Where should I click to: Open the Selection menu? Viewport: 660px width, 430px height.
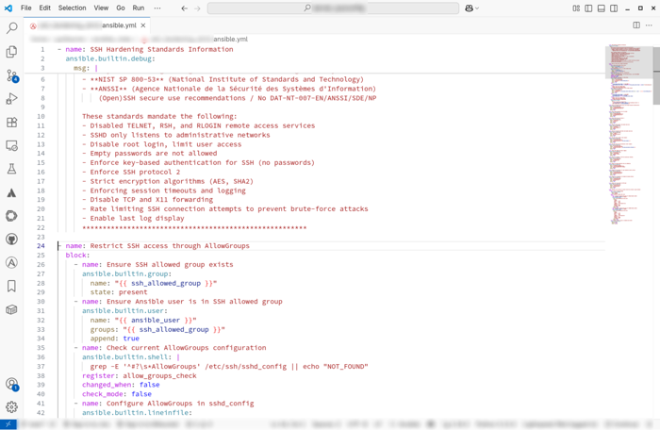72,8
